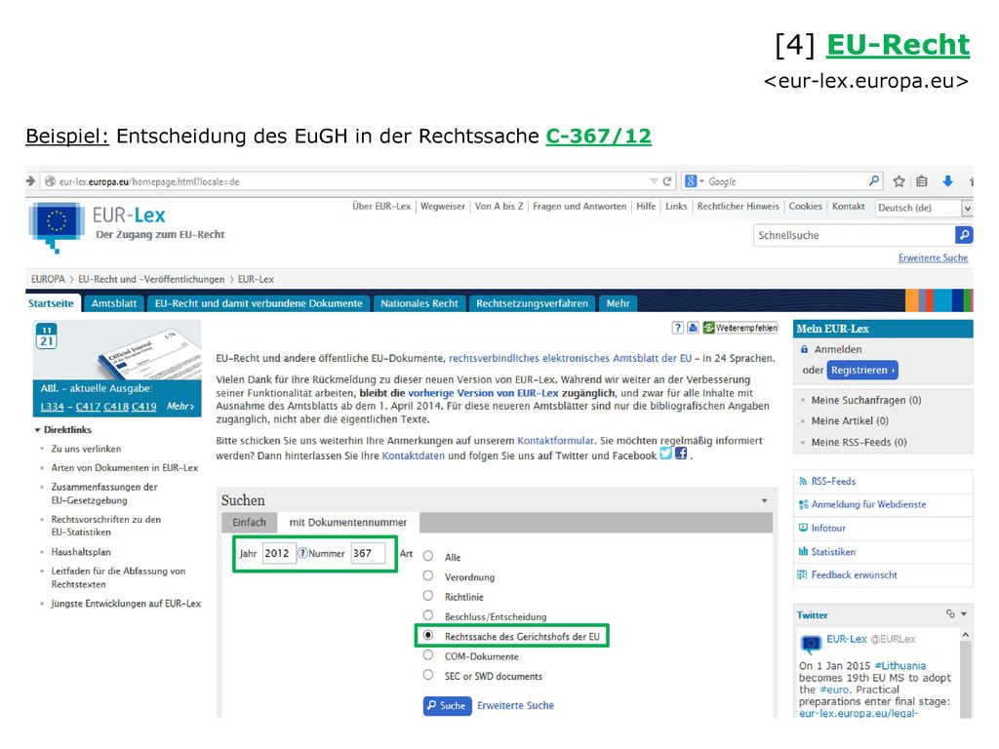Click the Kontaktformular link

555,441
